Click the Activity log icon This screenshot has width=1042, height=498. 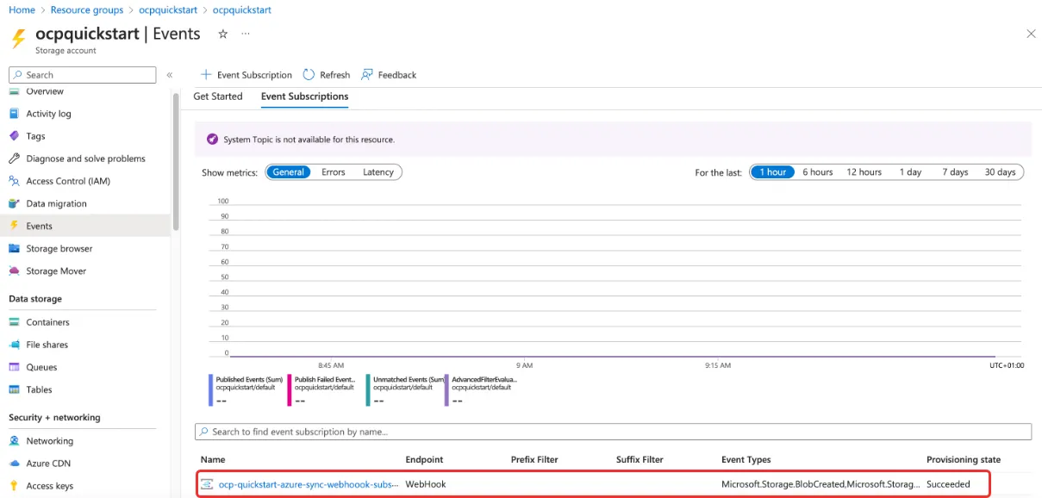pyautogui.click(x=14, y=114)
